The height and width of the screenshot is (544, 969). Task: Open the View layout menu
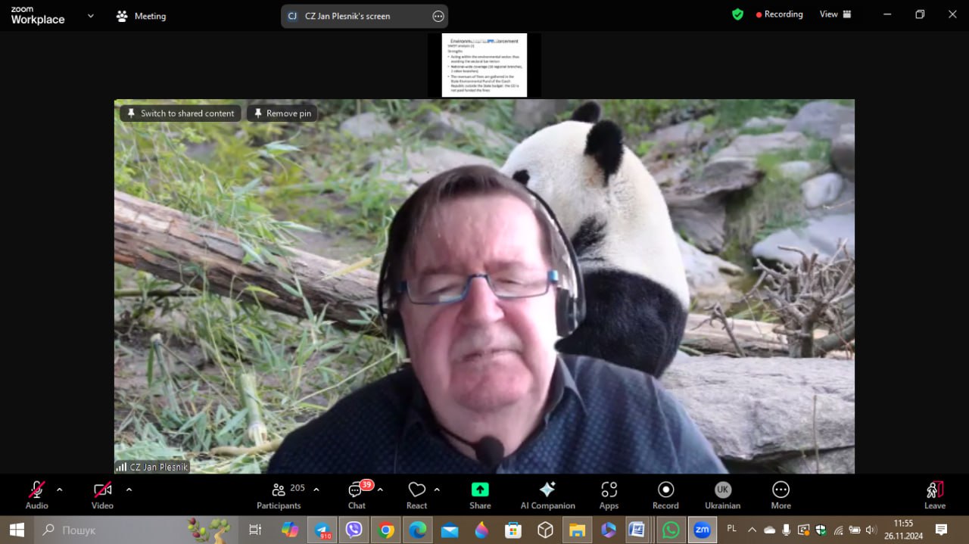click(x=835, y=14)
